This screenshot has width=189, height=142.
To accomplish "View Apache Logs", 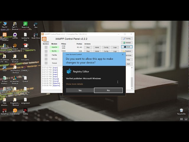I will coord(115,47).
